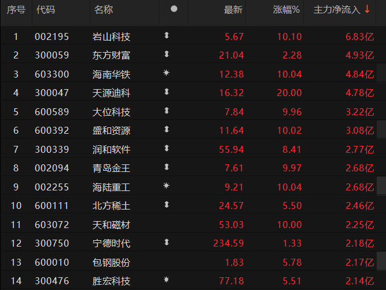Image resolution: width=386 pixels, height=290 pixels.
Task: Click stock code 002195
Action: [52, 36]
